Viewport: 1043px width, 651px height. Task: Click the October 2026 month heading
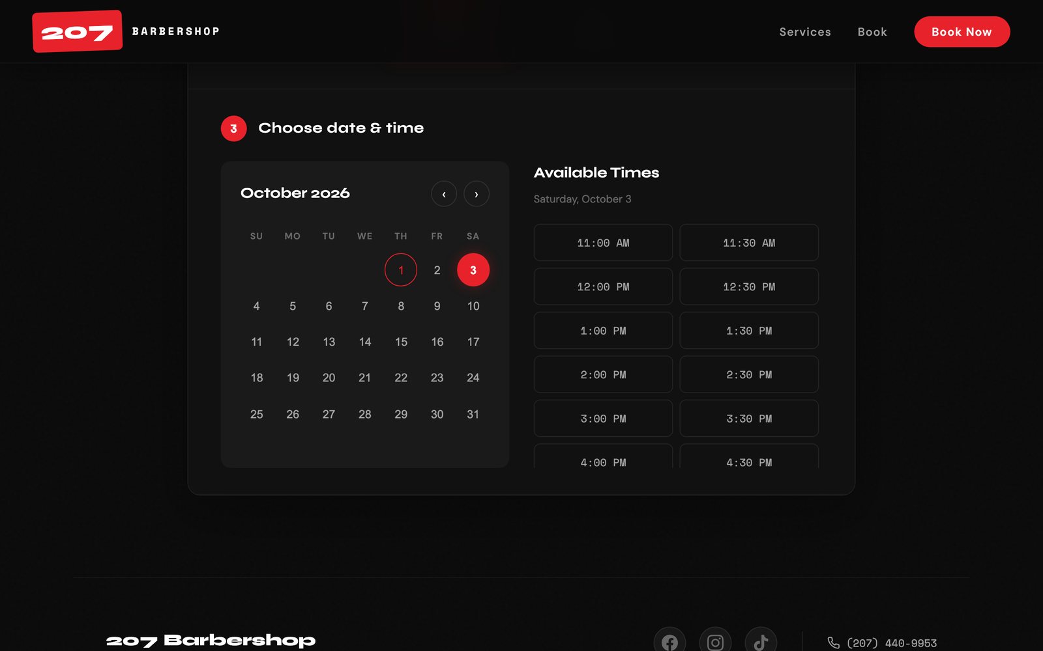295,193
